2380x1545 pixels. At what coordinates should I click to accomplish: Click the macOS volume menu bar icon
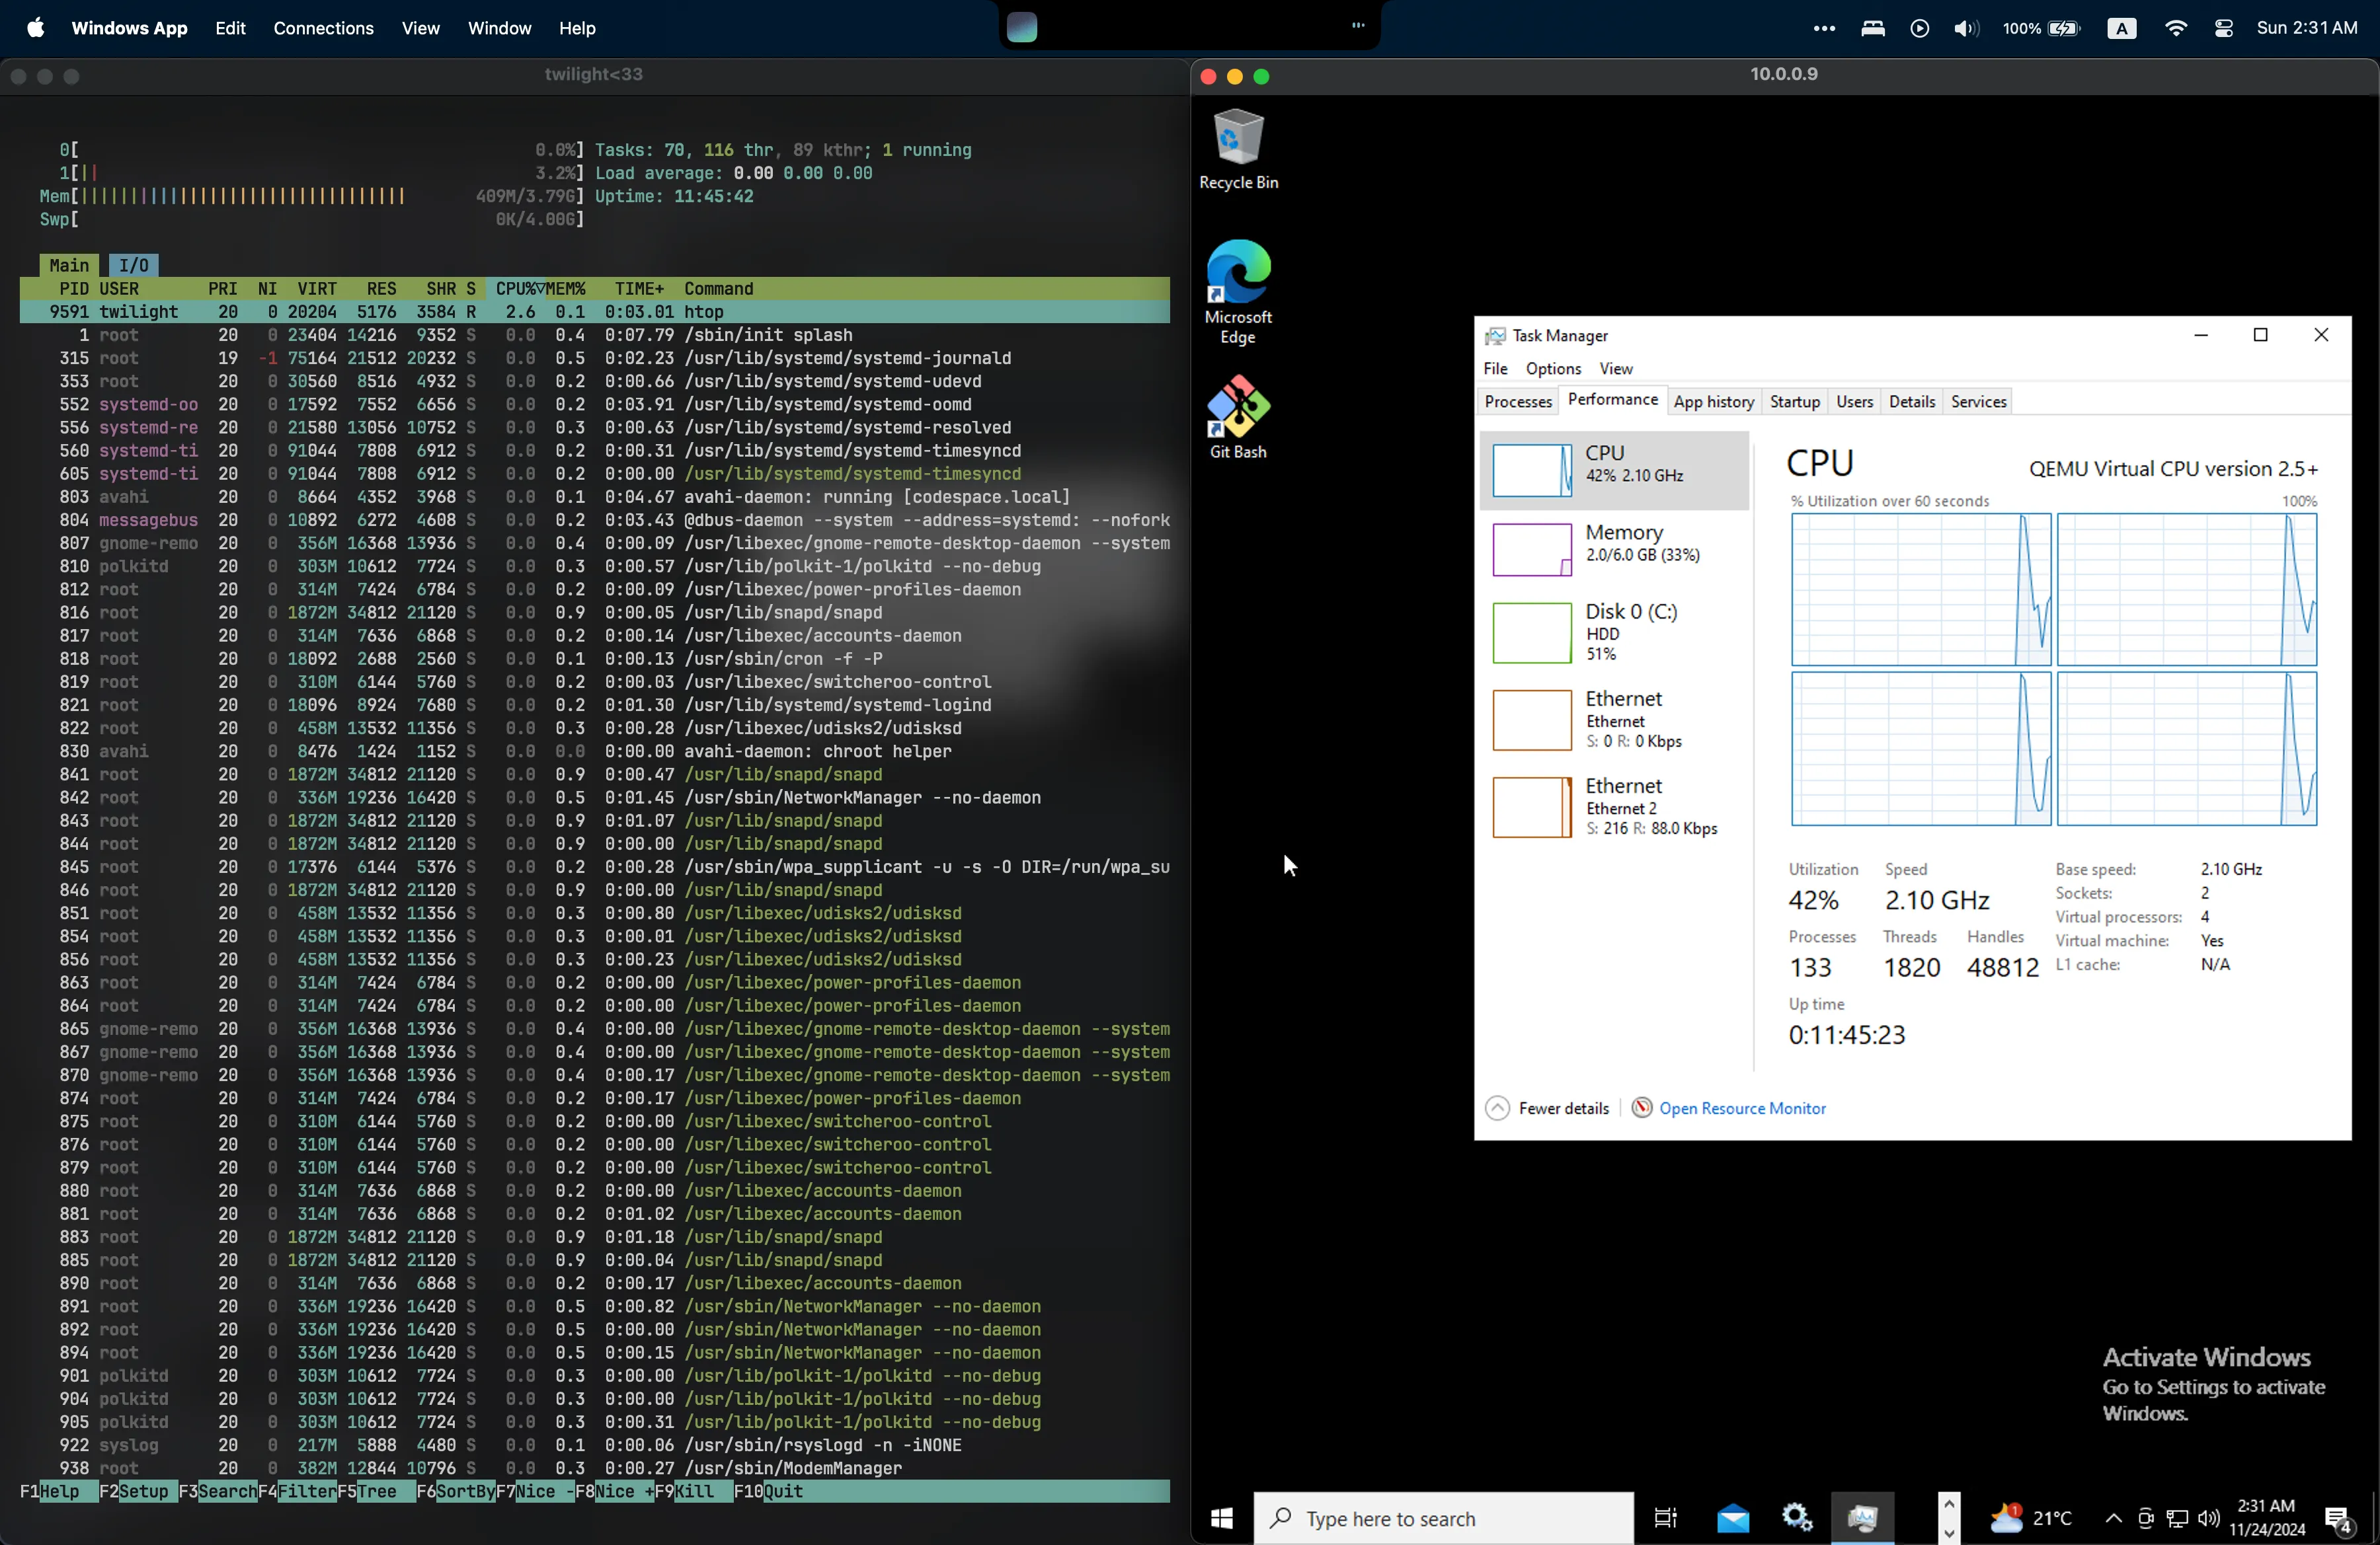tap(1966, 28)
